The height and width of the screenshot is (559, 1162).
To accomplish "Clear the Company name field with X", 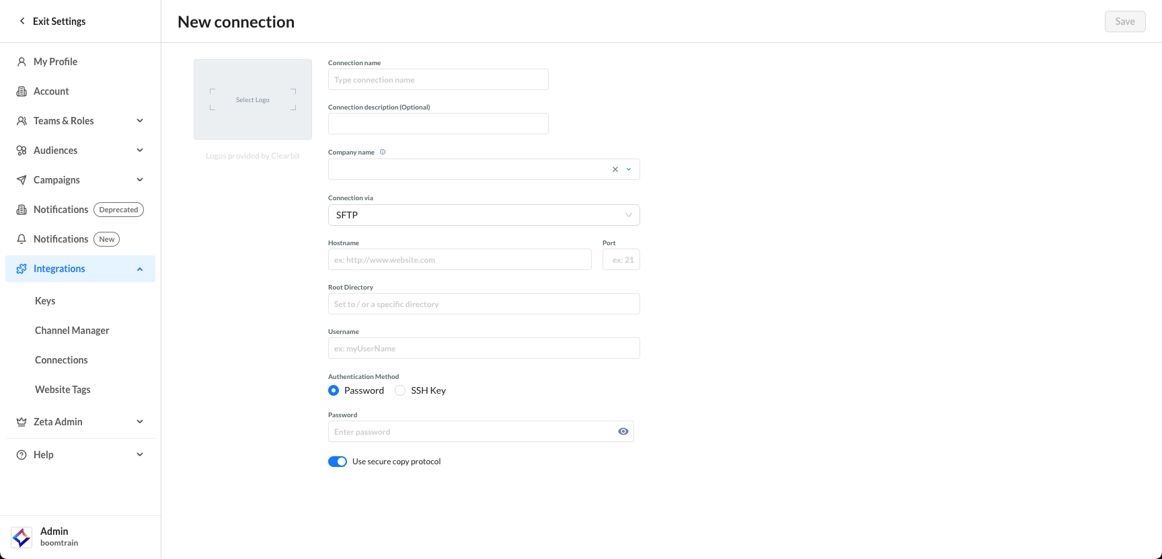I will [615, 169].
